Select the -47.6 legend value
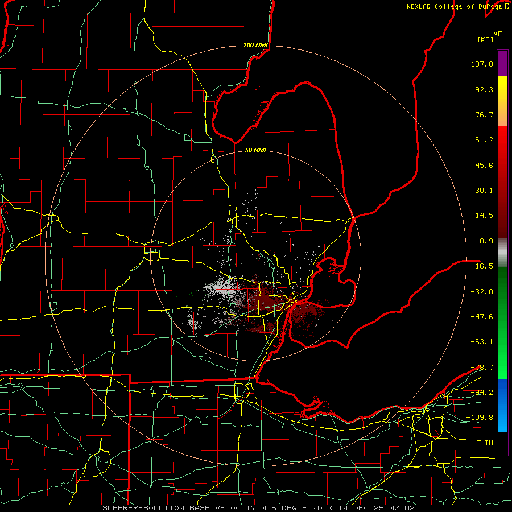Viewport: 512px width, 512px height. pos(482,317)
